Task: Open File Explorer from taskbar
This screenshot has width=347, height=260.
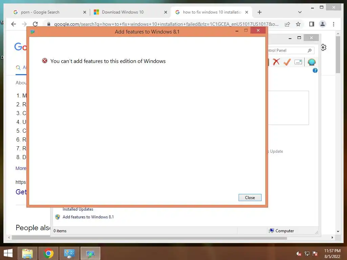Action: (27, 253)
